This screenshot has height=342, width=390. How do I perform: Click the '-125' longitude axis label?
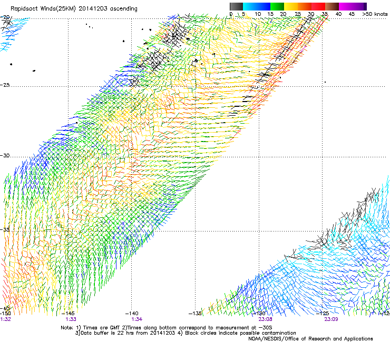point(323,314)
